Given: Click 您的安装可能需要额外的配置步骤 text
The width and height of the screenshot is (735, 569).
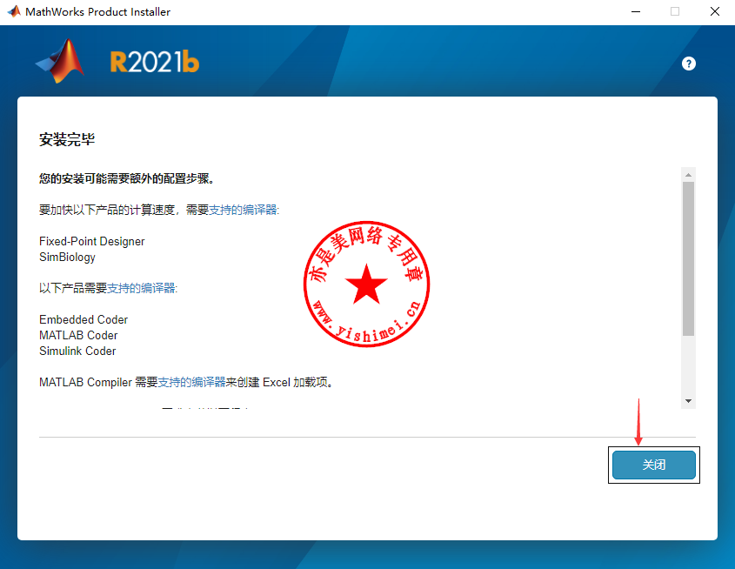Looking at the screenshot, I should (x=126, y=178).
